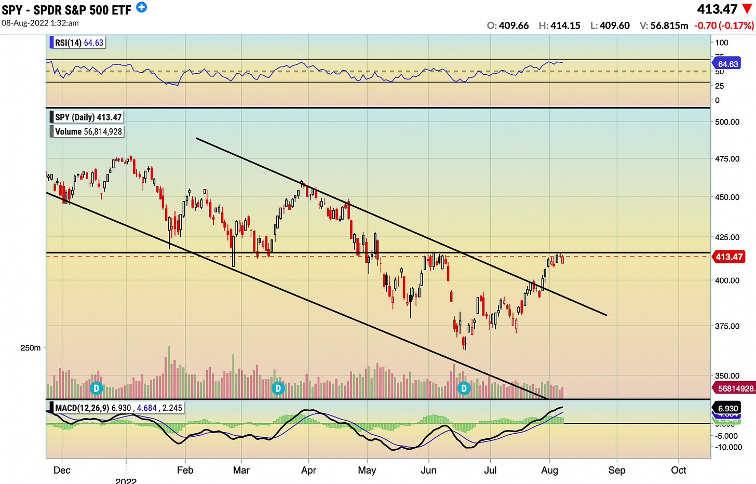Click the 25 RSI axis label
The image size is (756, 484).
tap(720, 86)
